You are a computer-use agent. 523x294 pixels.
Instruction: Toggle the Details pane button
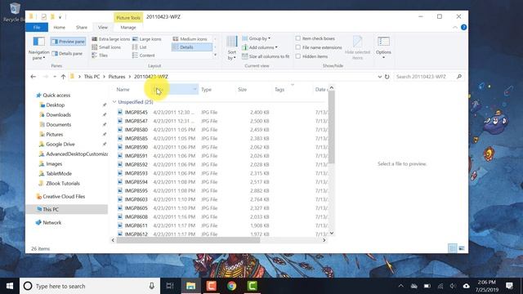coord(67,53)
